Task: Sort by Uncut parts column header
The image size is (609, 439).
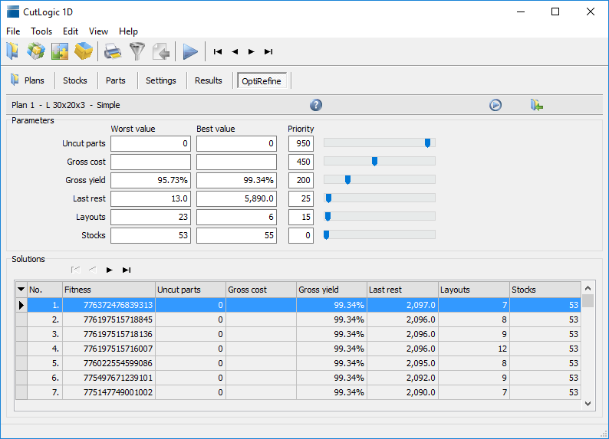Action: pyautogui.click(x=190, y=290)
